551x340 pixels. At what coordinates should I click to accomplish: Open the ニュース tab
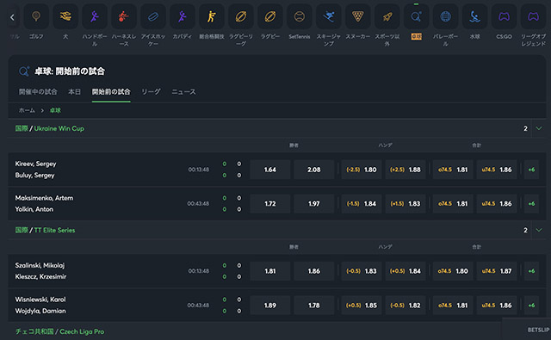click(x=183, y=92)
